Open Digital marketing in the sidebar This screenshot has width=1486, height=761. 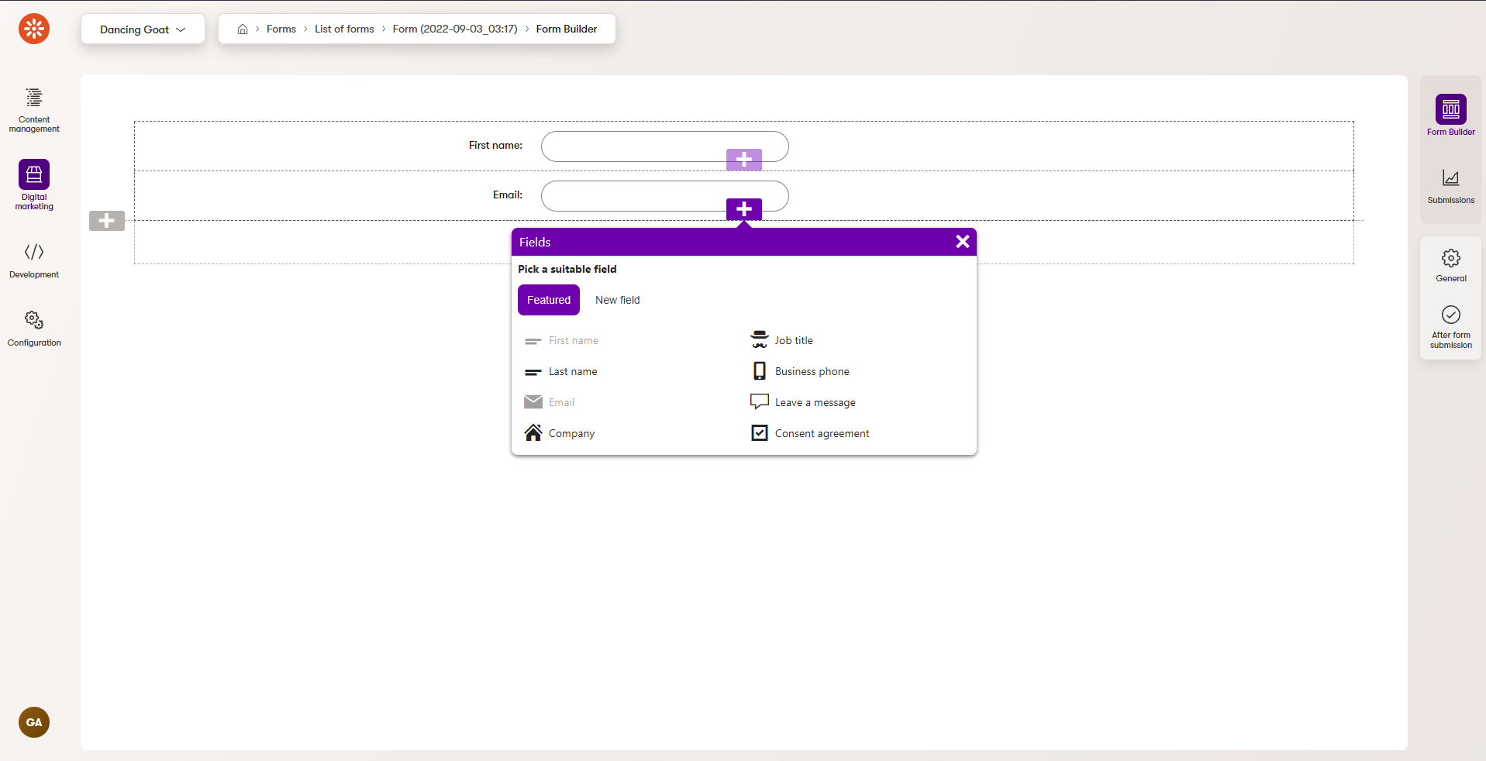(34, 185)
